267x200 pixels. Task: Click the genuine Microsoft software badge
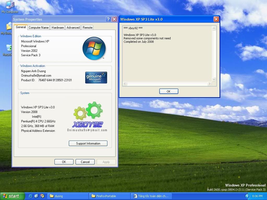pyautogui.click(x=96, y=77)
